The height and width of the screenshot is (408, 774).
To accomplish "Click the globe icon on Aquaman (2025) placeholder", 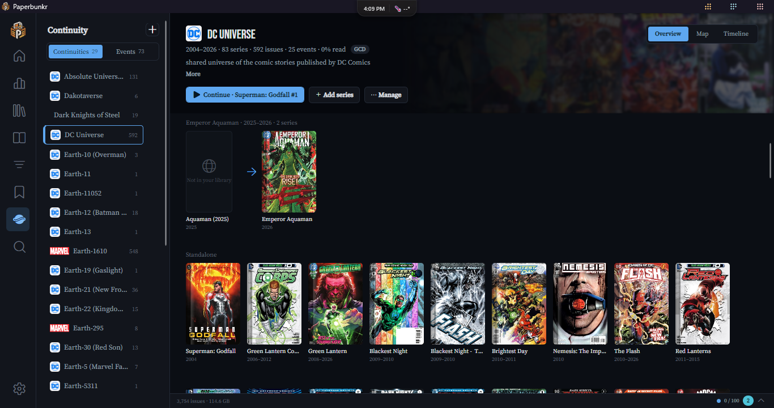I will point(209,165).
